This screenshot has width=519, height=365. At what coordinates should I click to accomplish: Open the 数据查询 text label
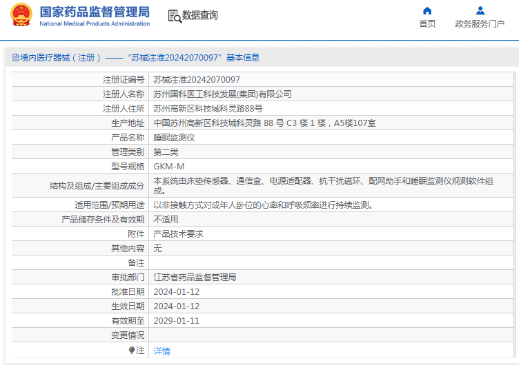coord(200,16)
